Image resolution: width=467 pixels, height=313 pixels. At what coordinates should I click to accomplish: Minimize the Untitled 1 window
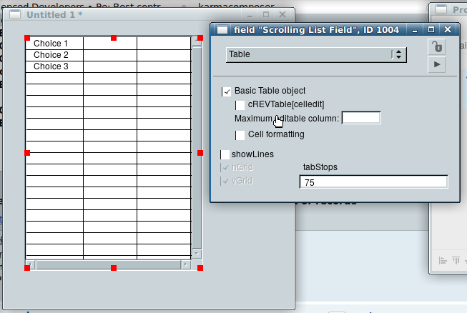pos(250,15)
